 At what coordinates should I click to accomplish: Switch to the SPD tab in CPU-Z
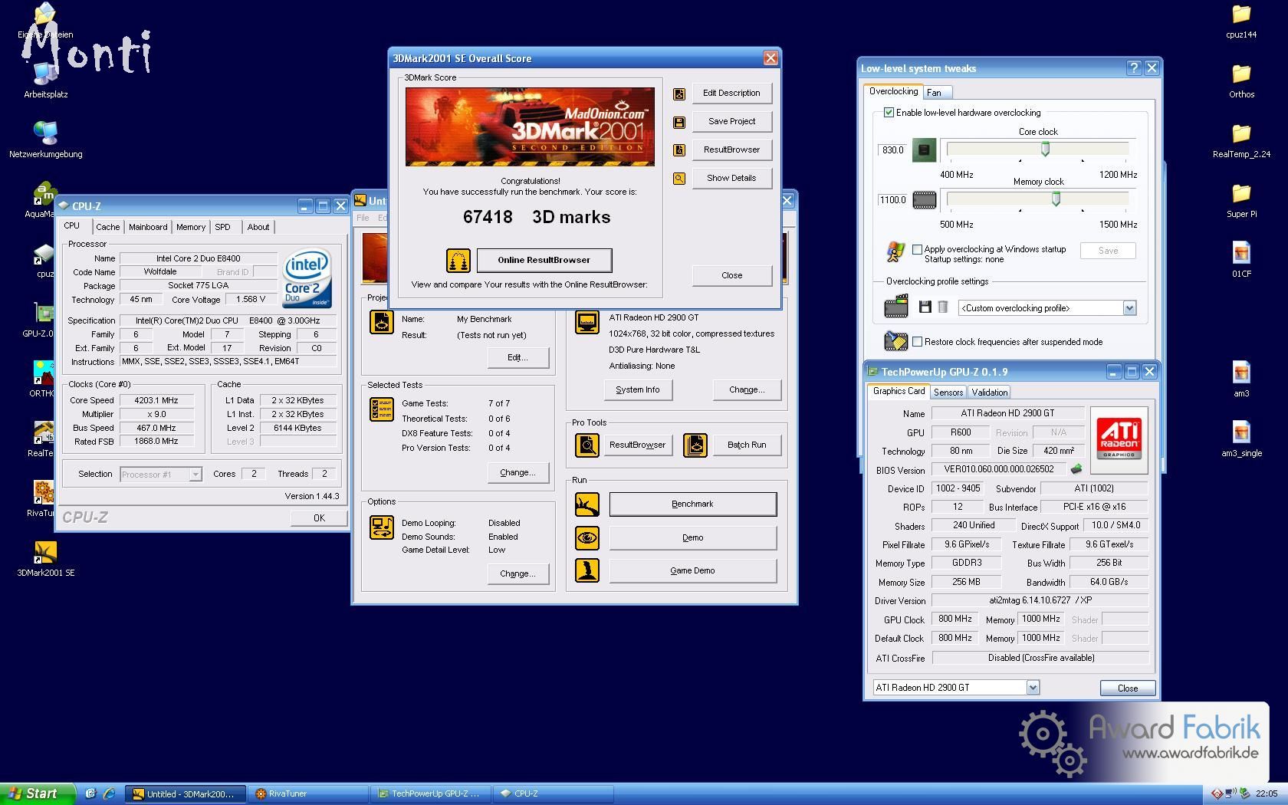tap(222, 227)
